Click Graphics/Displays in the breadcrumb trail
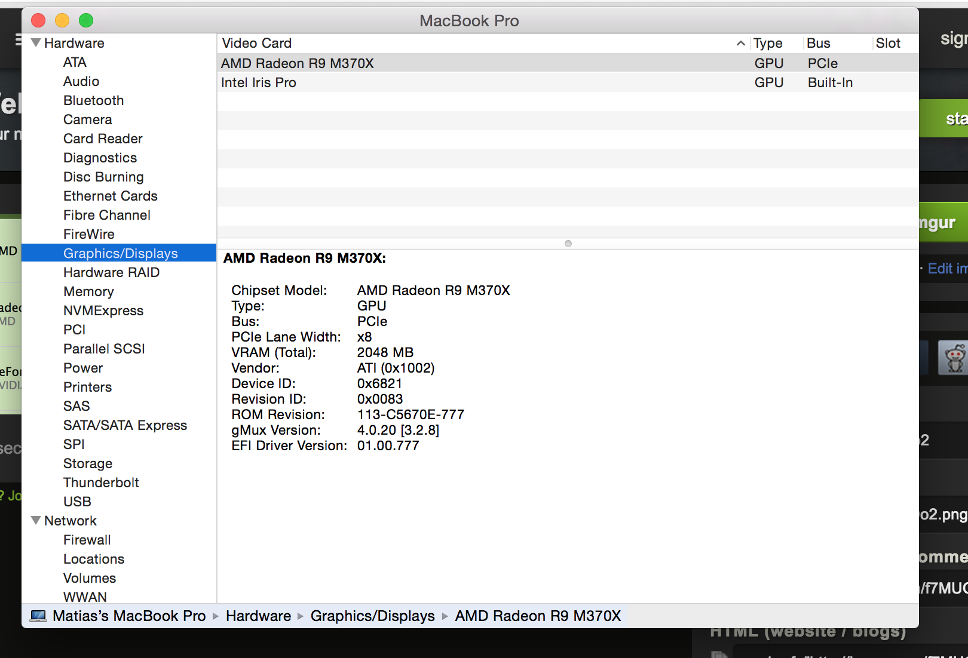The image size is (968, 658). [372, 616]
